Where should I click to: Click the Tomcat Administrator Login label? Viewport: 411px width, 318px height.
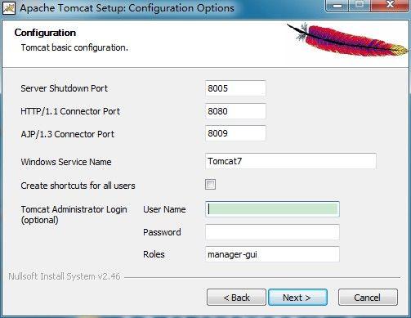(74, 214)
